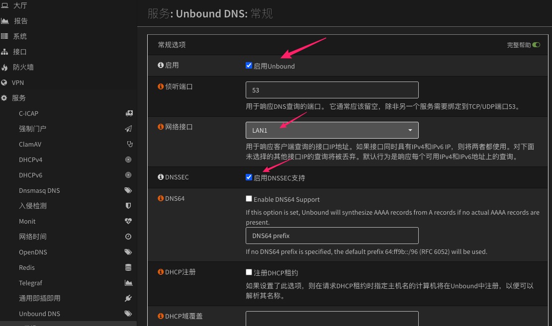Toggle the 完整帮助 switch
This screenshot has height=326, width=552.
[536, 45]
